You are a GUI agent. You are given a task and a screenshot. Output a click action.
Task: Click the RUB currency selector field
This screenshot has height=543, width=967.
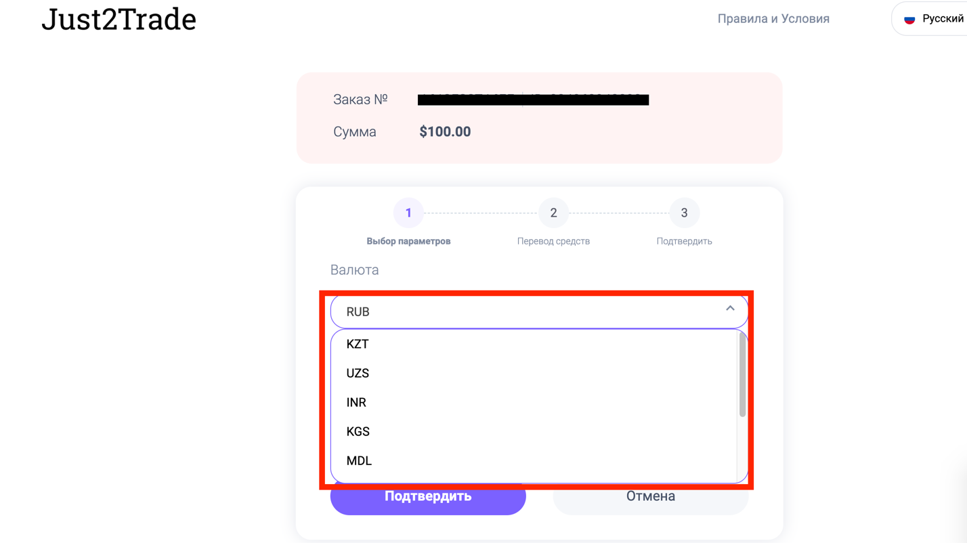(528, 311)
